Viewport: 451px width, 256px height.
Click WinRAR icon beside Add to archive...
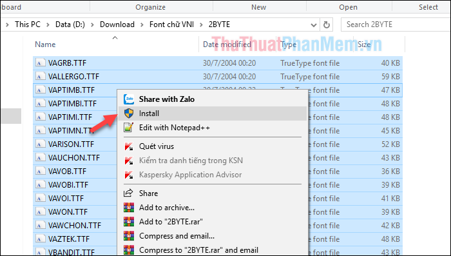[129, 208]
